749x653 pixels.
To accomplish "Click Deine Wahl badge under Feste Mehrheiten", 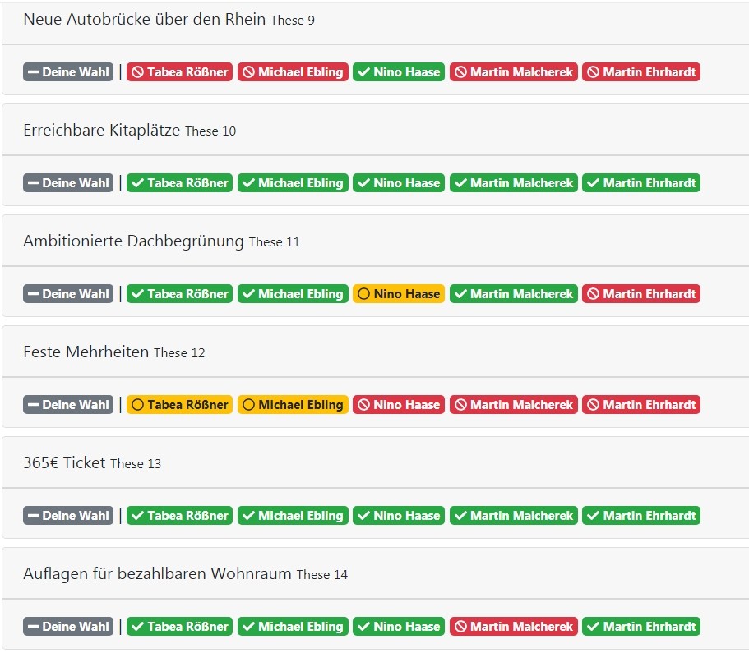I will point(68,404).
